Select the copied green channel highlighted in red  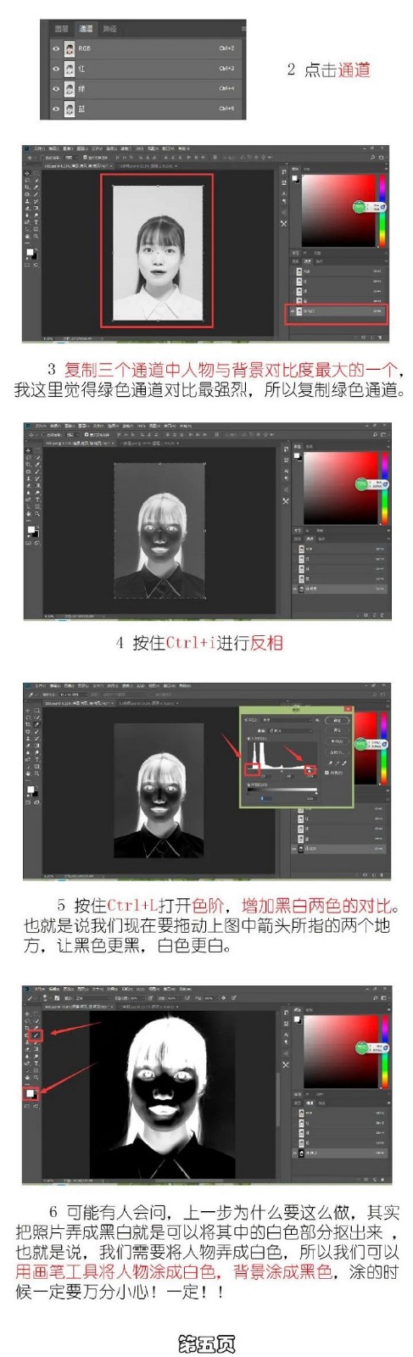point(339,312)
